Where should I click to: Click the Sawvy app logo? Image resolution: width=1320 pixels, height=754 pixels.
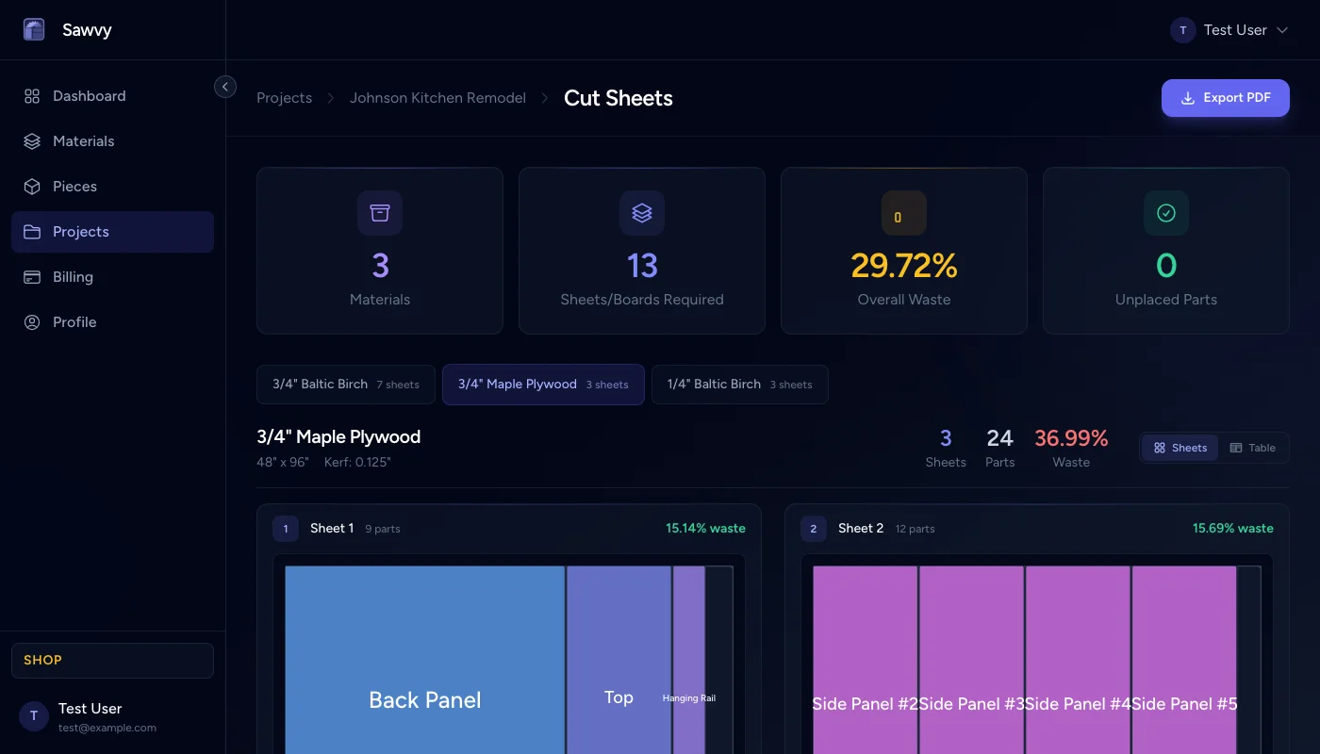click(34, 29)
